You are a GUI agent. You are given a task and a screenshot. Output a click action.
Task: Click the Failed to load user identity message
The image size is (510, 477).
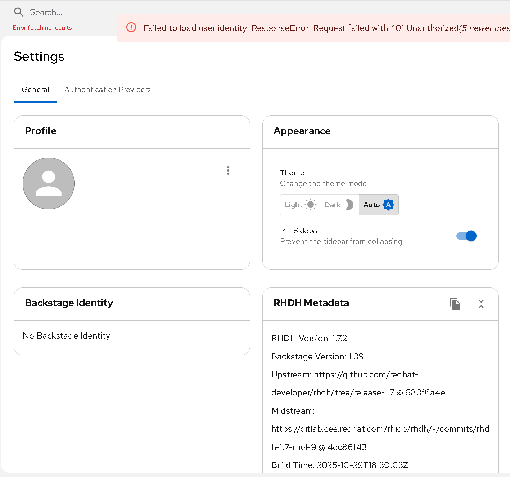pyautogui.click(x=301, y=28)
